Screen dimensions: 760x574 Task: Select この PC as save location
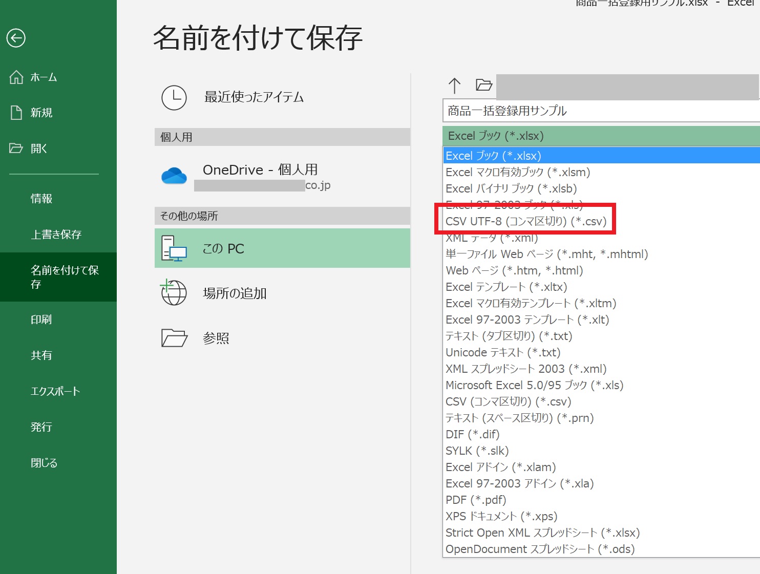[282, 248]
